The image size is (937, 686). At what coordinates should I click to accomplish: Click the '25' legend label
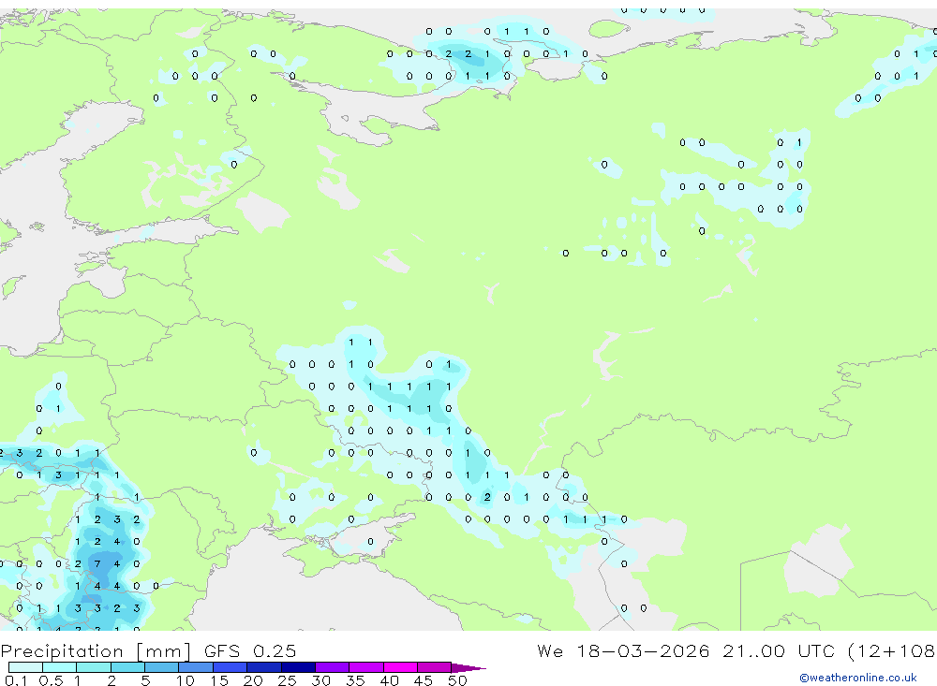point(287,680)
